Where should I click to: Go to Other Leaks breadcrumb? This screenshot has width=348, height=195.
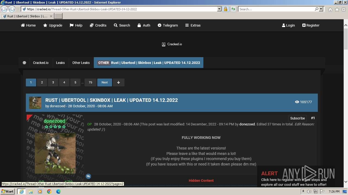81,63
